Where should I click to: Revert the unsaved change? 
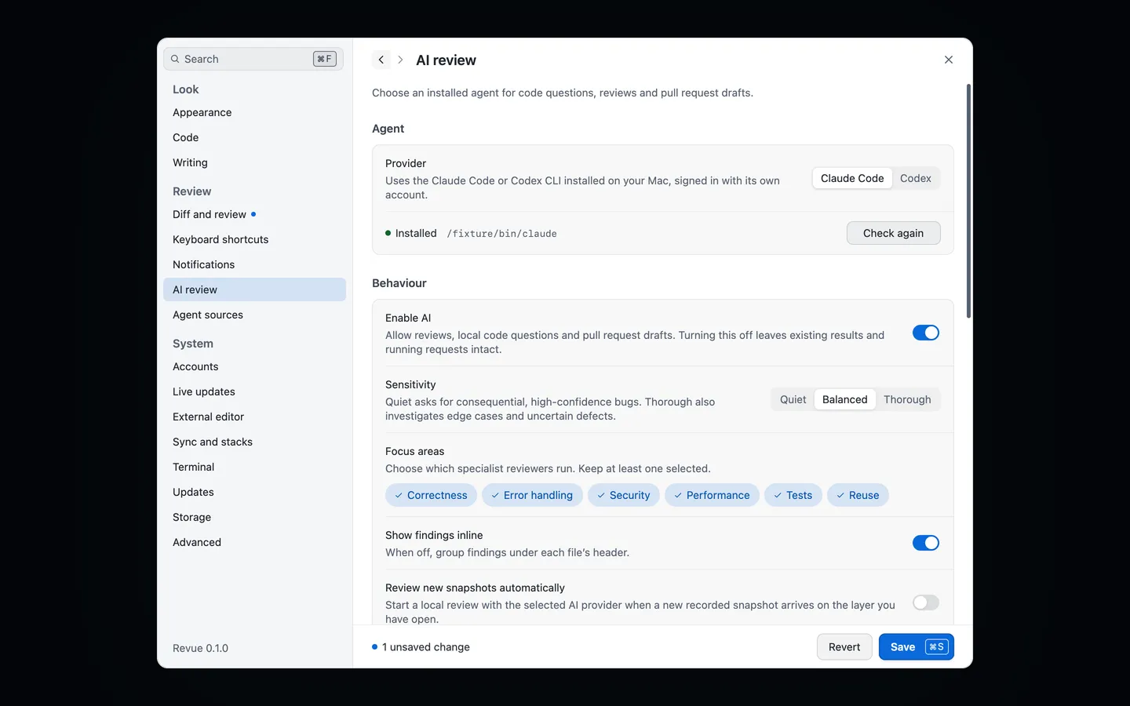tap(844, 647)
